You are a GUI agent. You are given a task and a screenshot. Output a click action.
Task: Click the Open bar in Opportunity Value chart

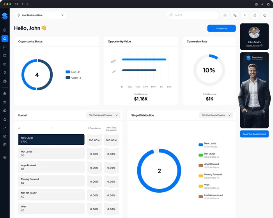(x=144, y=60)
